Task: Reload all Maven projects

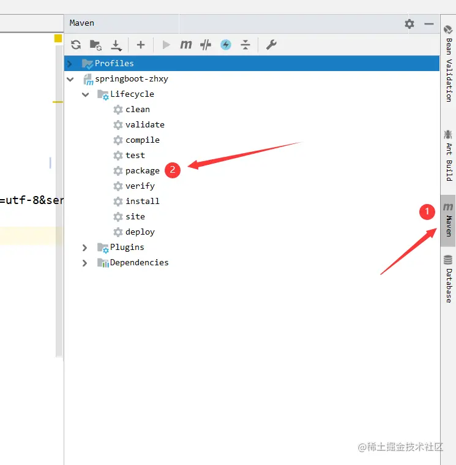Action: click(76, 45)
